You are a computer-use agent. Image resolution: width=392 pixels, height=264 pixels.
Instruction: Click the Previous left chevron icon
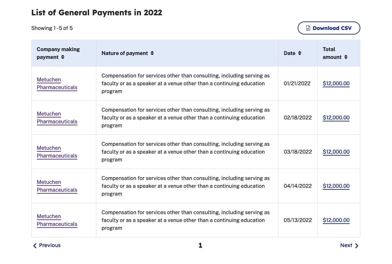pyautogui.click(x=35, y=246)
